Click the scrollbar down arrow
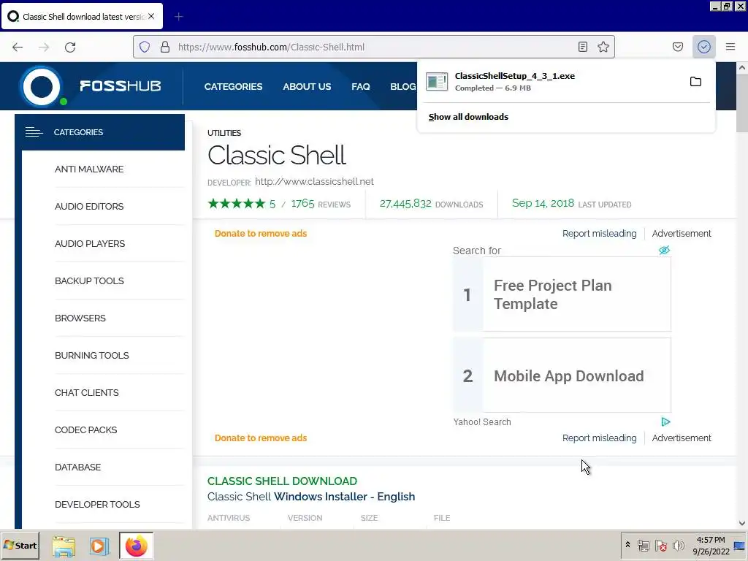The height and width of the screenshot is (561, 748). [742, 523]
